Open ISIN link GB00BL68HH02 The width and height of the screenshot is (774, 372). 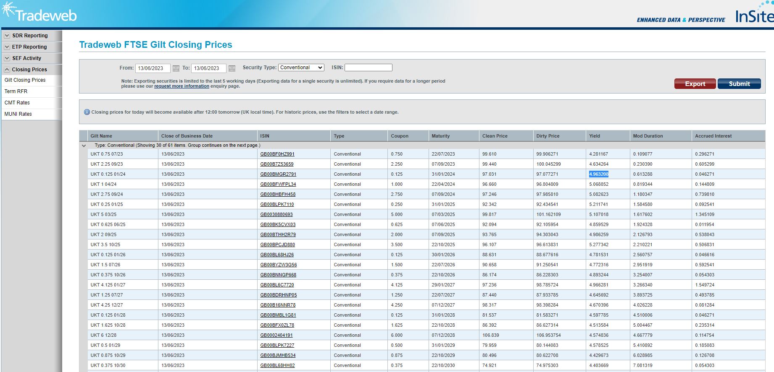277,365
